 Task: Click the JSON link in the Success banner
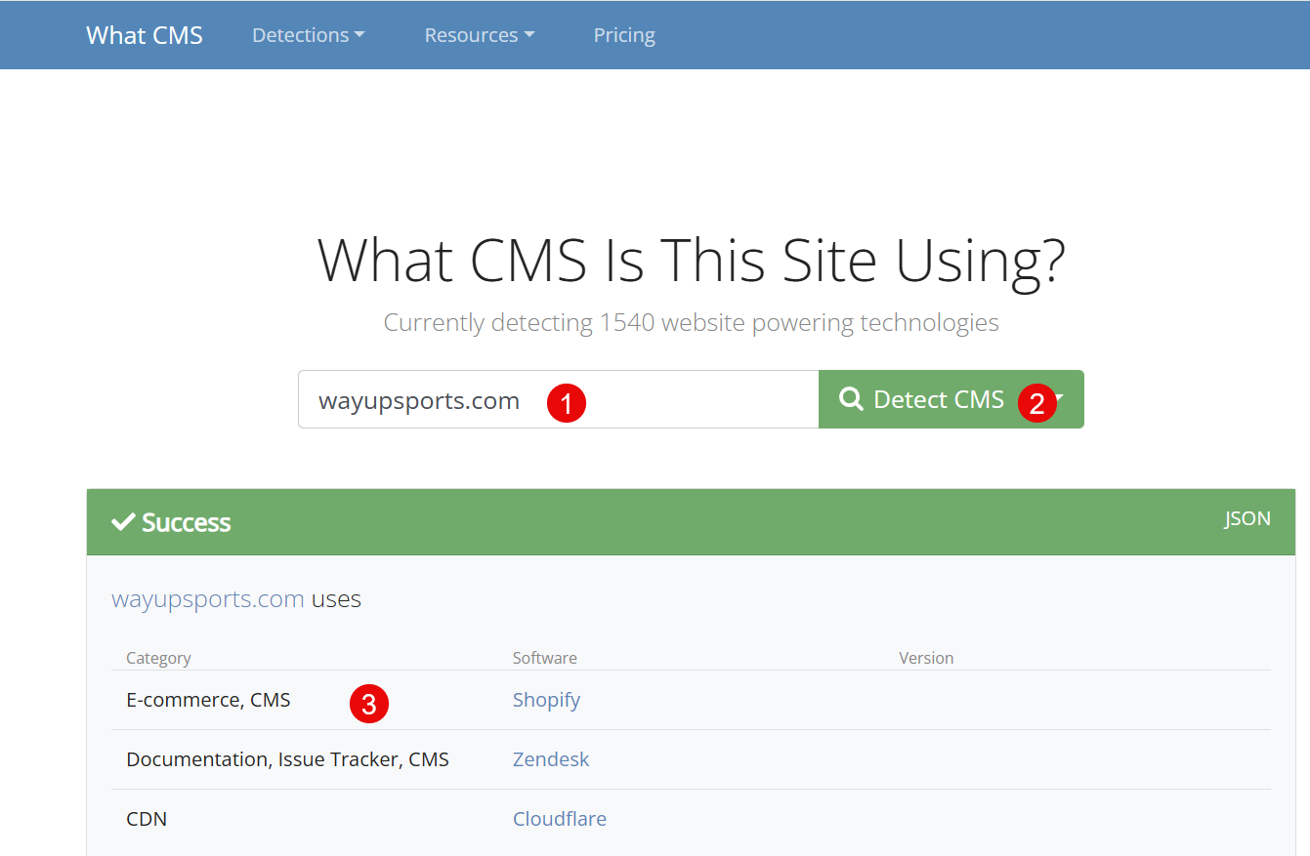coord(1247,518)
